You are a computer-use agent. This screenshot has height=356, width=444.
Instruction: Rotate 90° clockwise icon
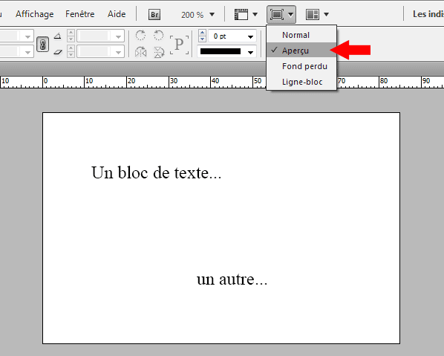pyautogui.click(x=140, y=36)
